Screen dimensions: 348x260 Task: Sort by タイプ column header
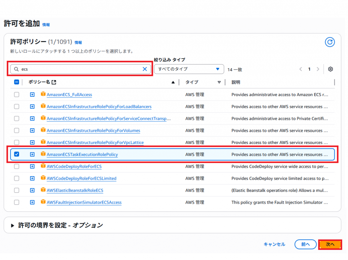pyautogui.click(x=192, y=82)
